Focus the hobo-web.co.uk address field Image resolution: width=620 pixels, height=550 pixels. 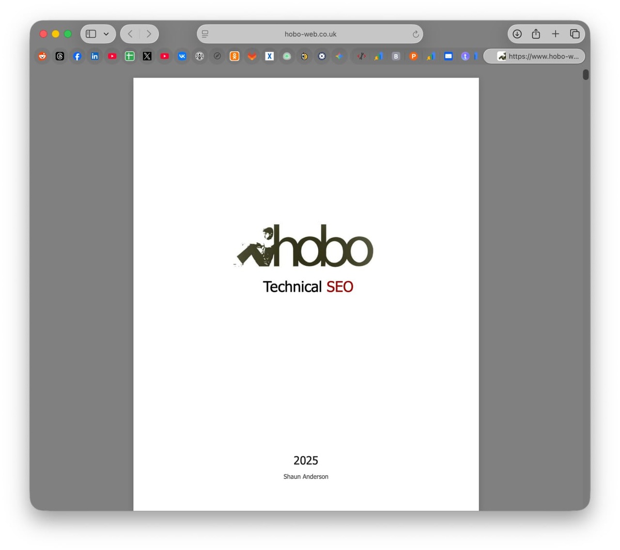pyautogui.click(x=310, y=34)
